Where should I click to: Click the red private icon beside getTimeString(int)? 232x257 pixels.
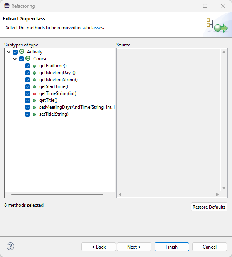tap(34, 94)
